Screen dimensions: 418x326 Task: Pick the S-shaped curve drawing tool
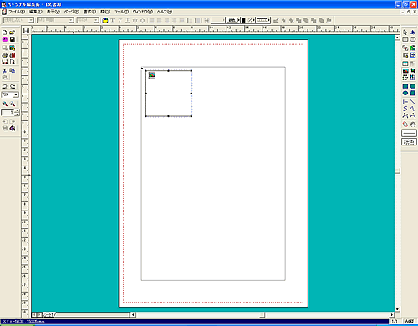click(405, 109)
